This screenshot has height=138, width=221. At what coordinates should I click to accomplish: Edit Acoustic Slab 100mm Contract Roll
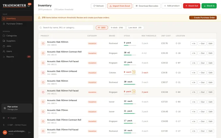click(x=211, y=53)
